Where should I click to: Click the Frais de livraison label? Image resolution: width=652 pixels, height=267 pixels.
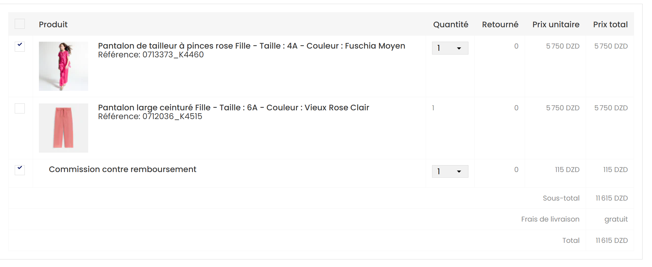(550, 219)
